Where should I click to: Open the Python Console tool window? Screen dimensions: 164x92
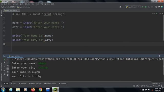point(50,84)
